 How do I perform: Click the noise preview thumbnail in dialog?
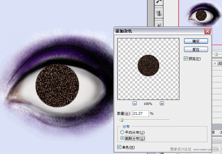[x=148, y=69]
